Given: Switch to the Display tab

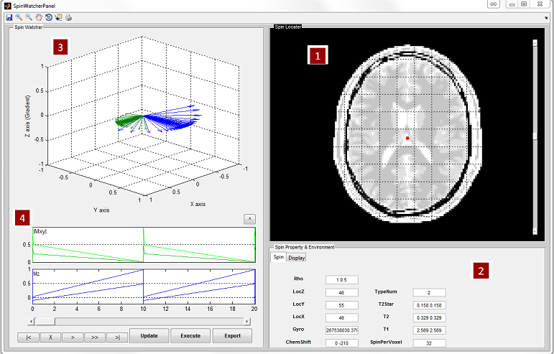Looking at the screenshot, I should point(297,258).
